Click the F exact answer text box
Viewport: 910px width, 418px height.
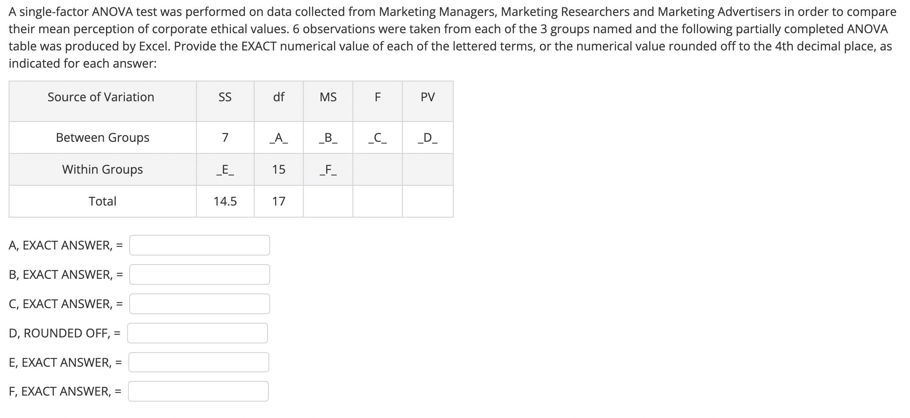point(198,391)
